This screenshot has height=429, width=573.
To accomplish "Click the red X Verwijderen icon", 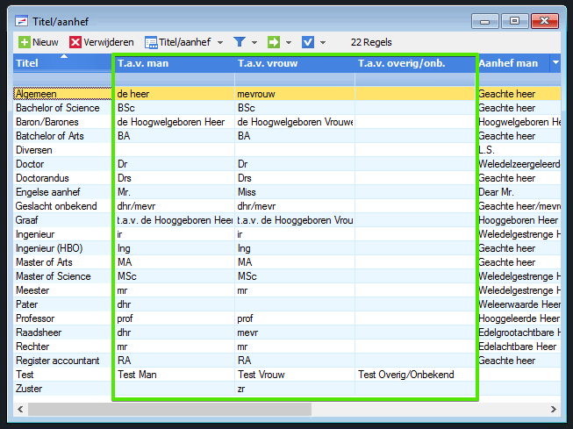I will point(75,42).
